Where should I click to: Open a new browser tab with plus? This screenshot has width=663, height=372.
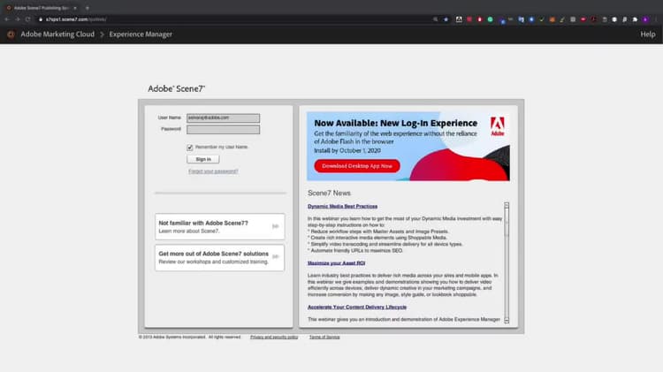point(88,8)
